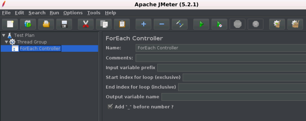Image resolution: width=306 pixels, height=121 pixels.
Task: Create a new test plan with New icon
Action: (x=10, y=24)
